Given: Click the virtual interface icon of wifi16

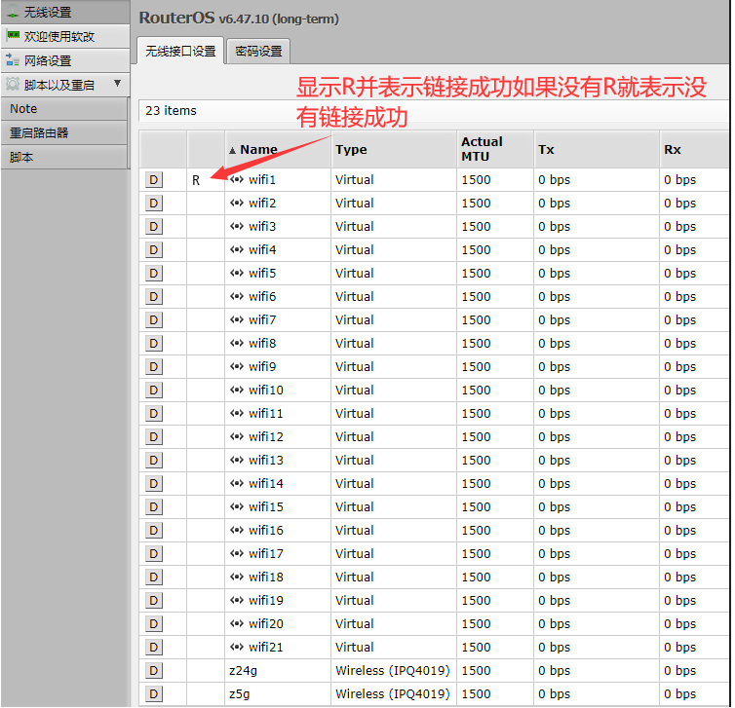Looking at the screenshot, I should click(x=237, y=530).
